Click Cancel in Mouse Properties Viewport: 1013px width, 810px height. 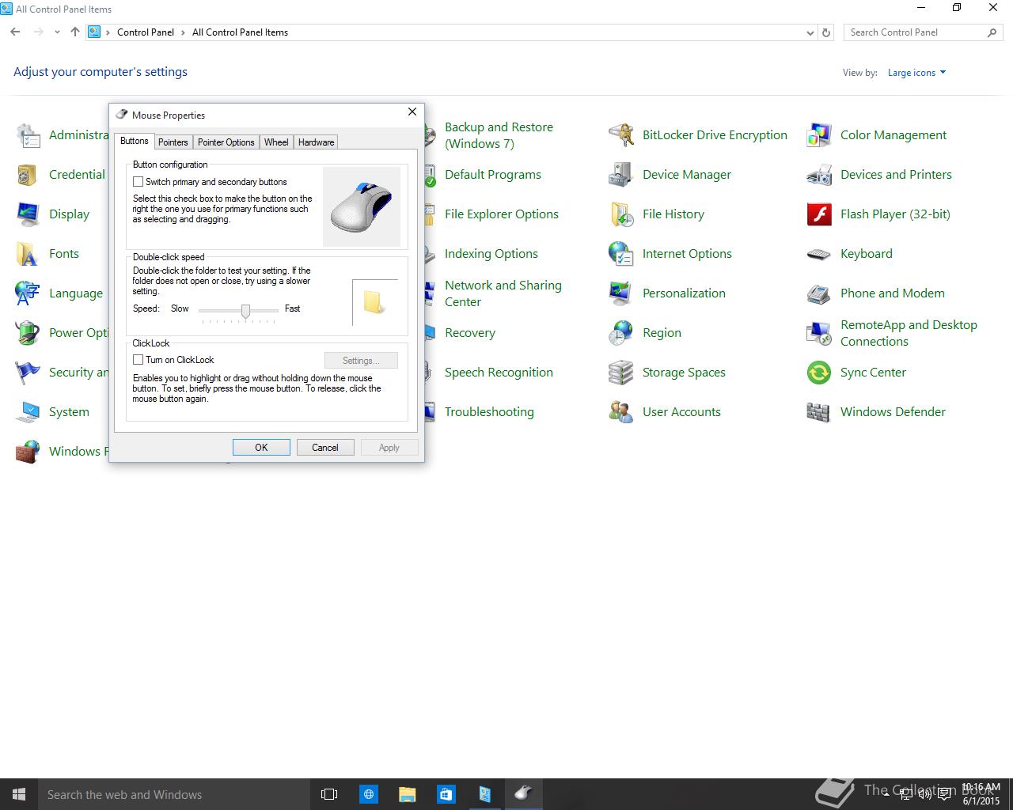point(324,448)
